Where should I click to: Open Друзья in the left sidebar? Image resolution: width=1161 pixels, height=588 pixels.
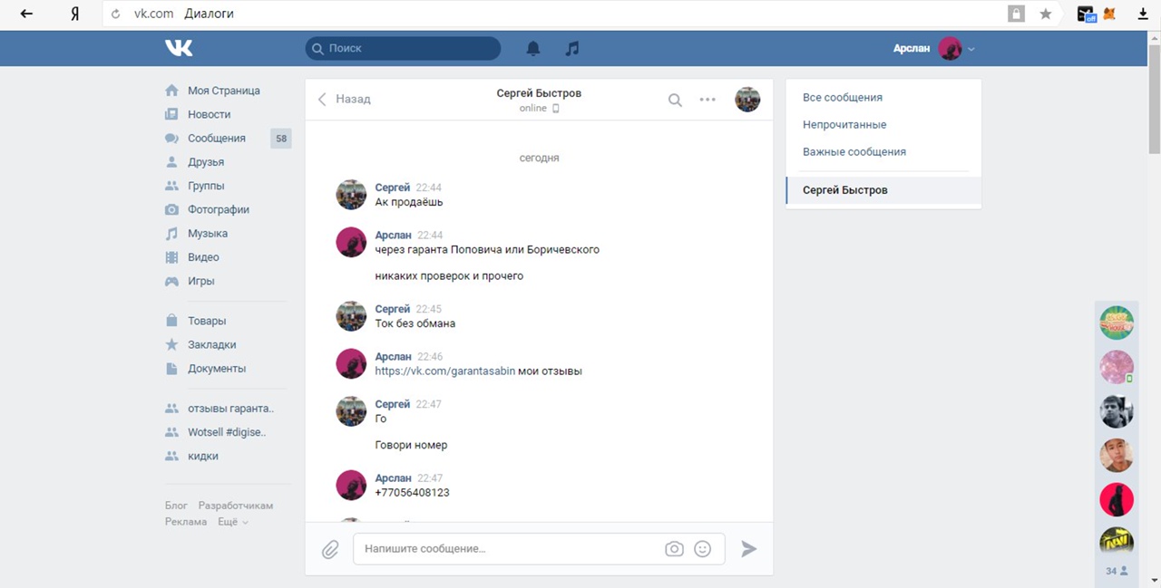(206, 162)
